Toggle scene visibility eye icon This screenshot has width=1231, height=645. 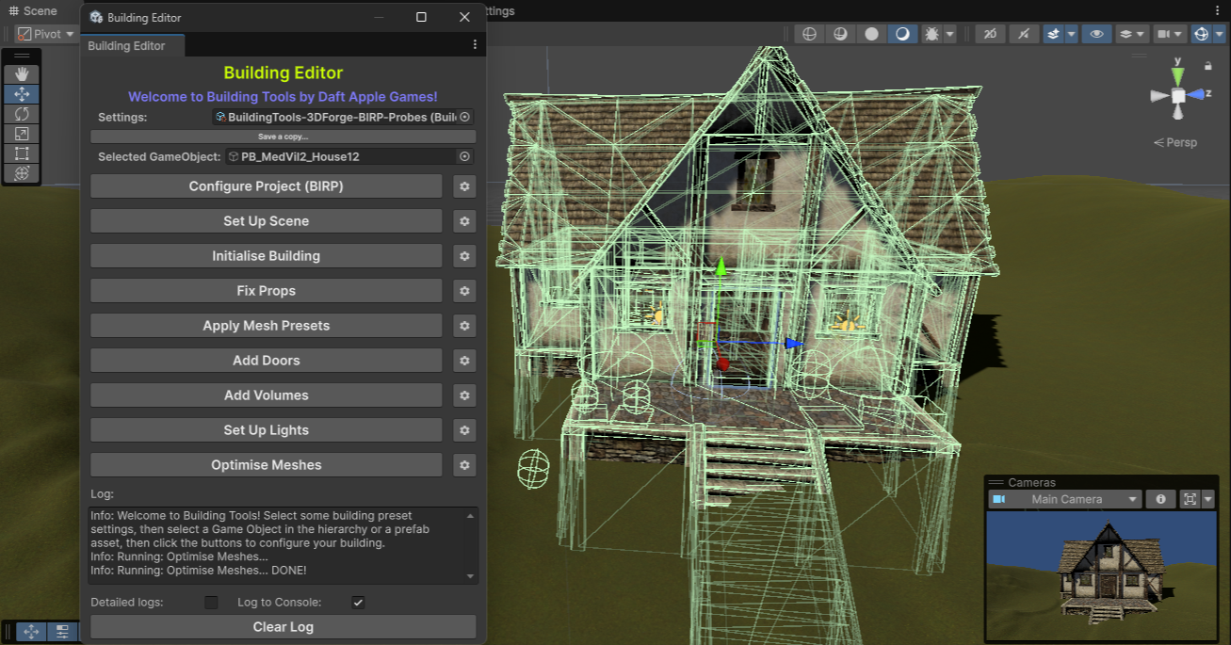click(1096, 34)
